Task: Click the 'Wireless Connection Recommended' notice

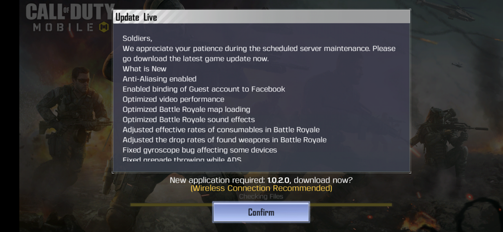Action: pyautogui.click(x=261, y=188)
